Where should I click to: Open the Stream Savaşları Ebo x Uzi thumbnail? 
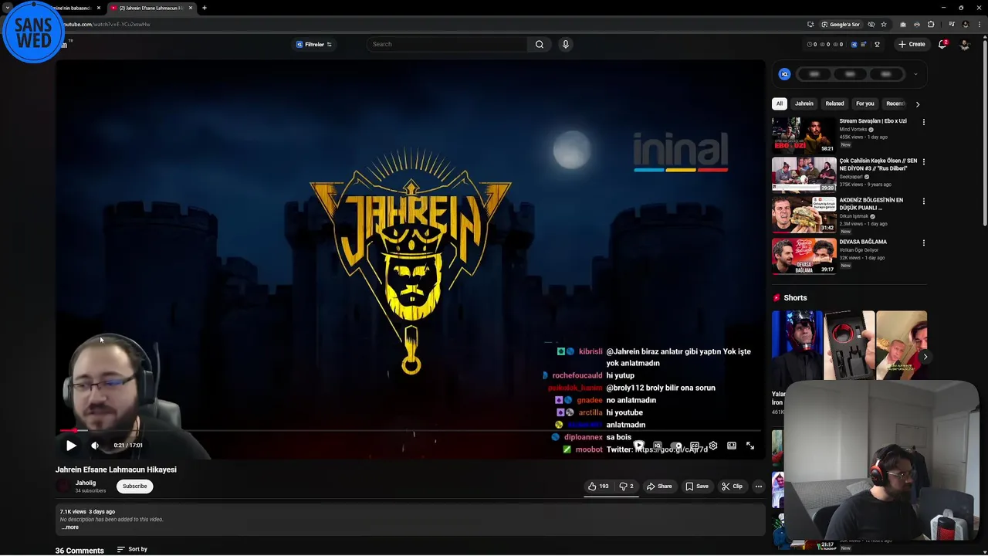pos(804,135)
